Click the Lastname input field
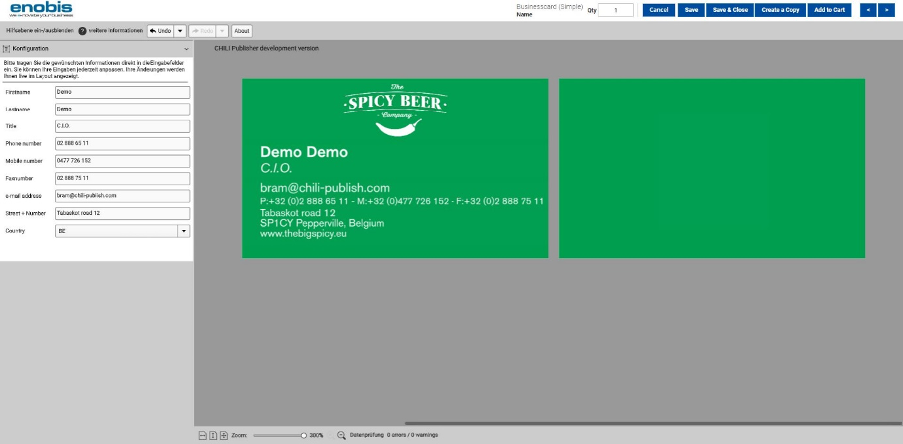 click(123, 110)
